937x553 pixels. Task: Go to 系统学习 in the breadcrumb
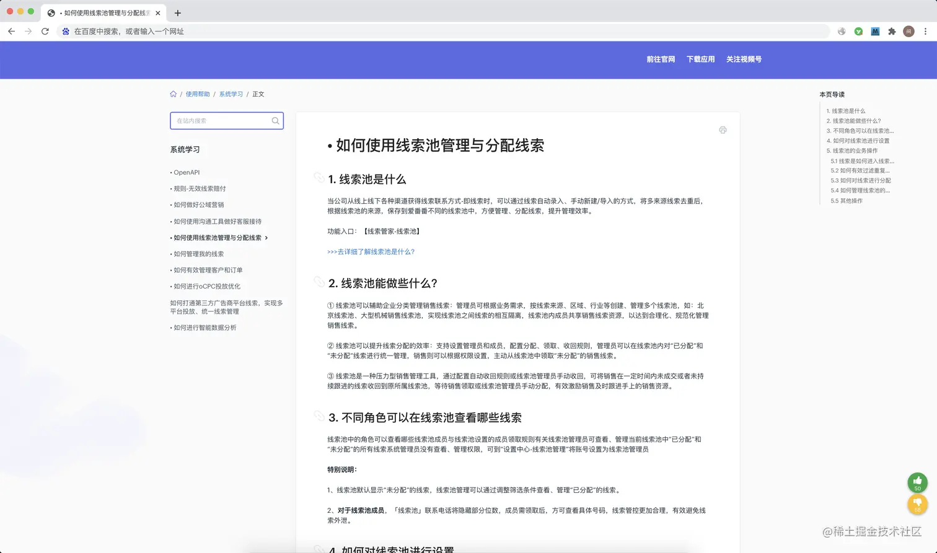[231, 94]
